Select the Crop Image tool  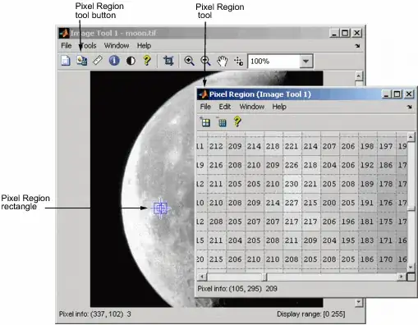(x=168, y=61)
